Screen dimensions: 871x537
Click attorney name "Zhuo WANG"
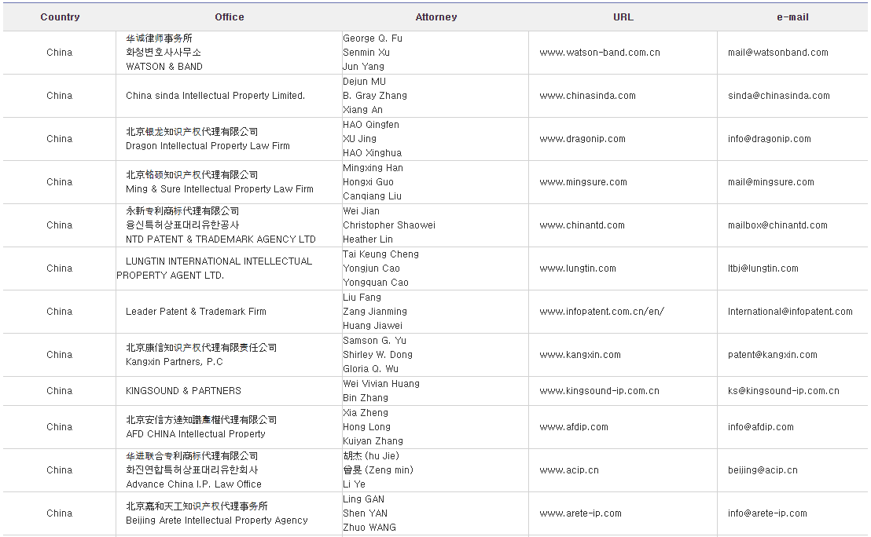[369, 528]
